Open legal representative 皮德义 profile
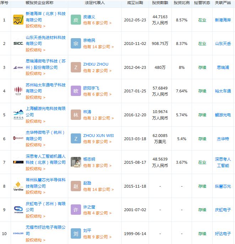This screenshot has height=244, width=235. 89,17
